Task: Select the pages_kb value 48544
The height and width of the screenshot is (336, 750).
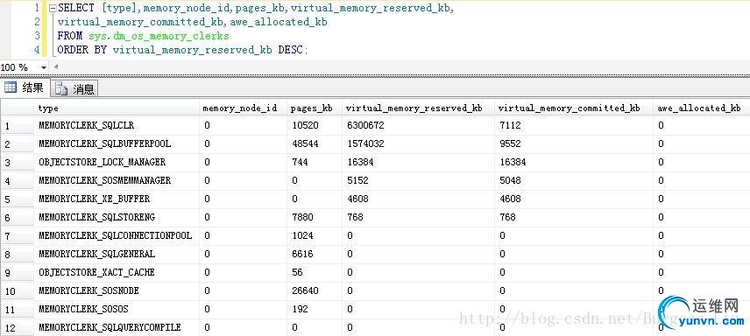Action: (x=305, y=143)
